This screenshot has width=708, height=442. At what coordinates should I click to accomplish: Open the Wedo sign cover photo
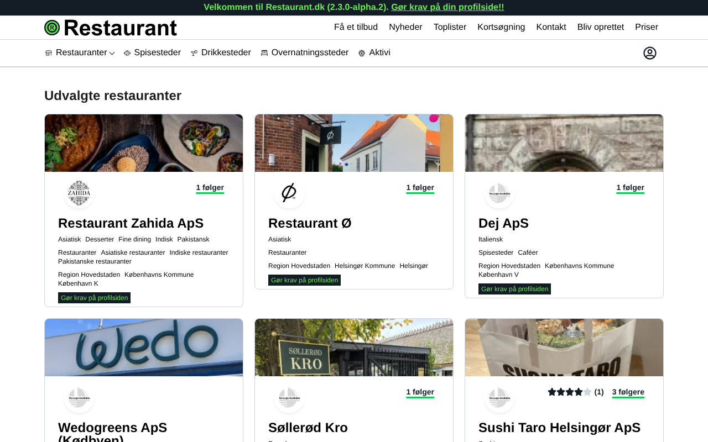(x=144, y=348)
